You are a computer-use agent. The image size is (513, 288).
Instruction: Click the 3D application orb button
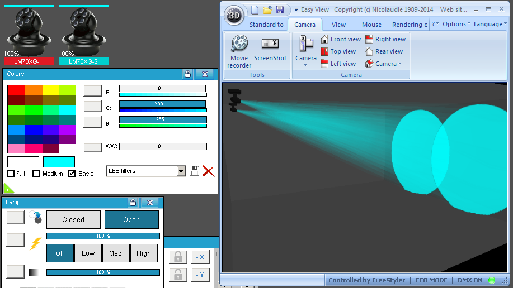click(234, 15)
